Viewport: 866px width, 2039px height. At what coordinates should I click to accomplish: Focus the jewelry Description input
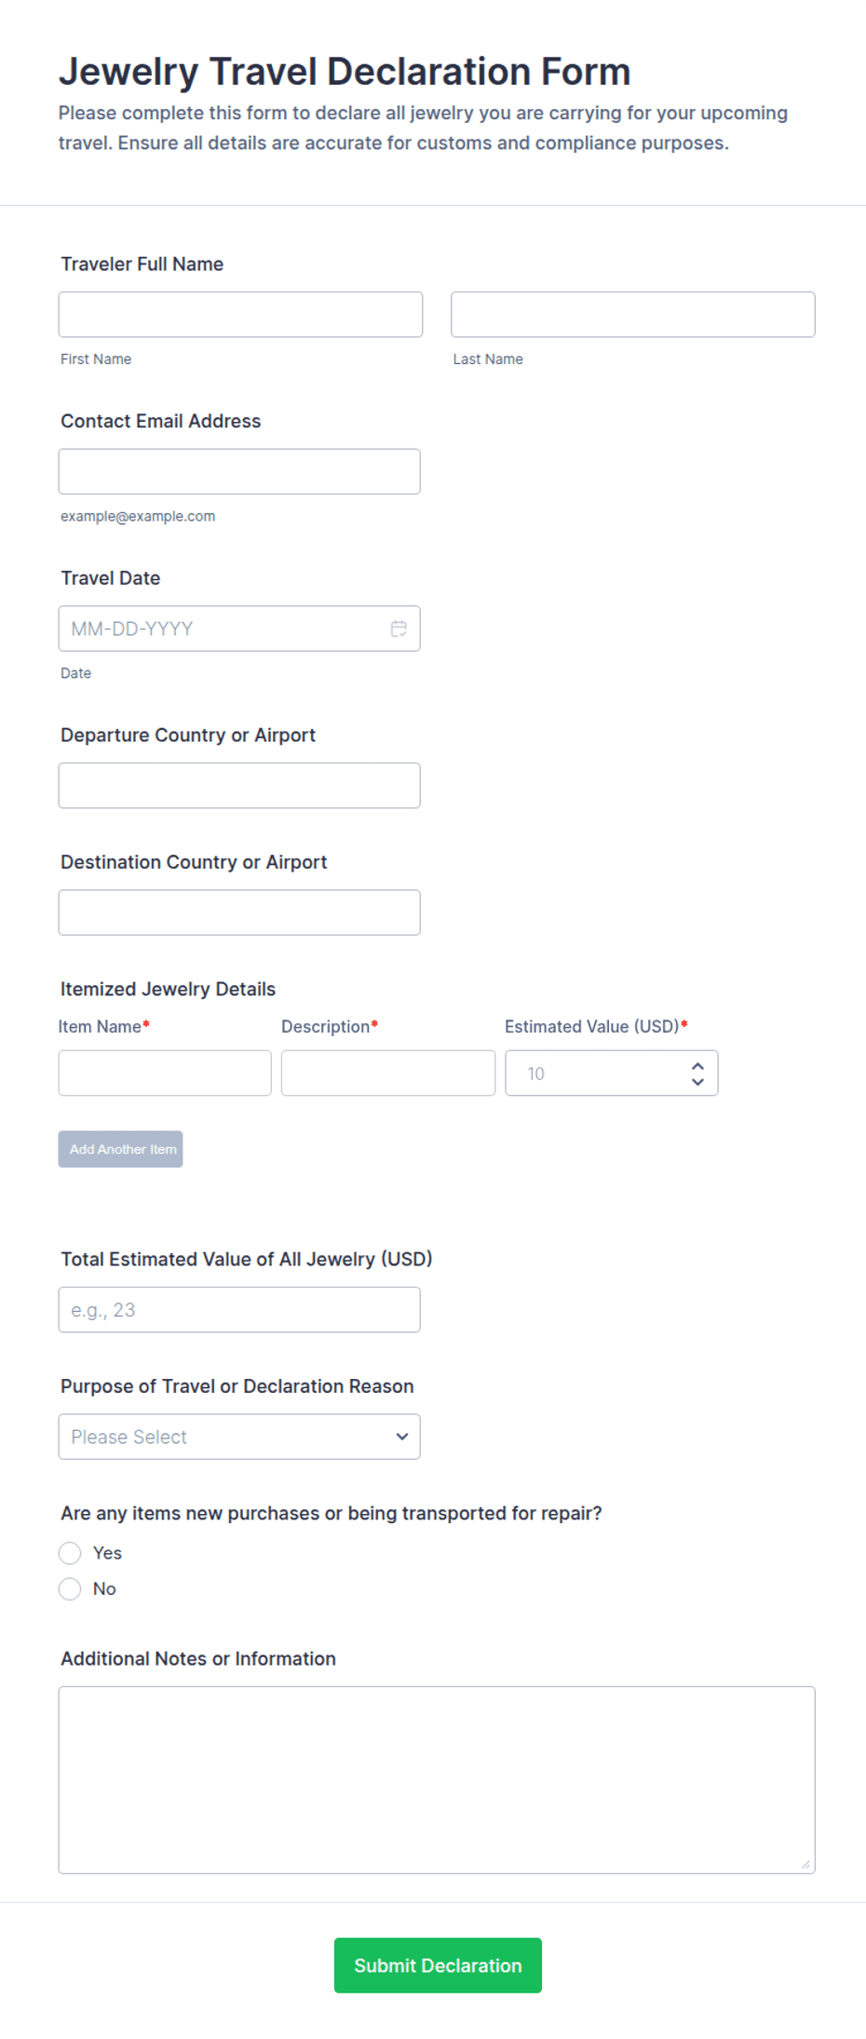388,1074
